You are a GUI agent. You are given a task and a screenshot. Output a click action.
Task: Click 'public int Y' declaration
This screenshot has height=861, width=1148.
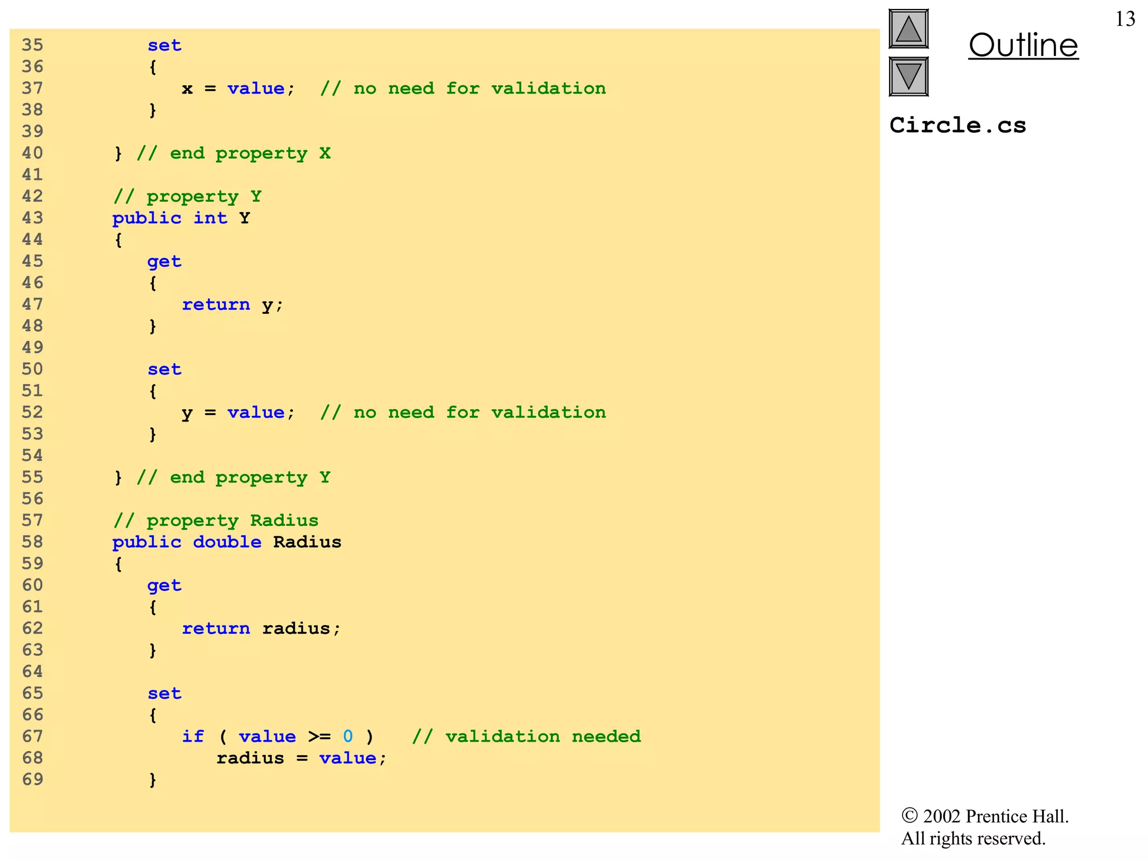click(x=181, y=218)
